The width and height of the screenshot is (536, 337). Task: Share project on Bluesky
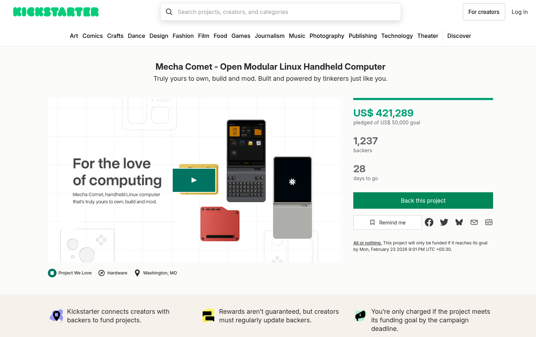click(x=459, y=222)
